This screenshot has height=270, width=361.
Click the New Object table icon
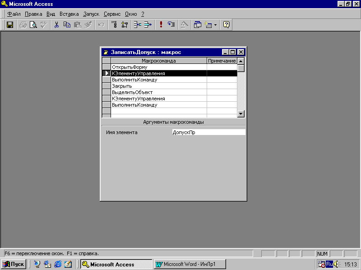pos(208,25)
